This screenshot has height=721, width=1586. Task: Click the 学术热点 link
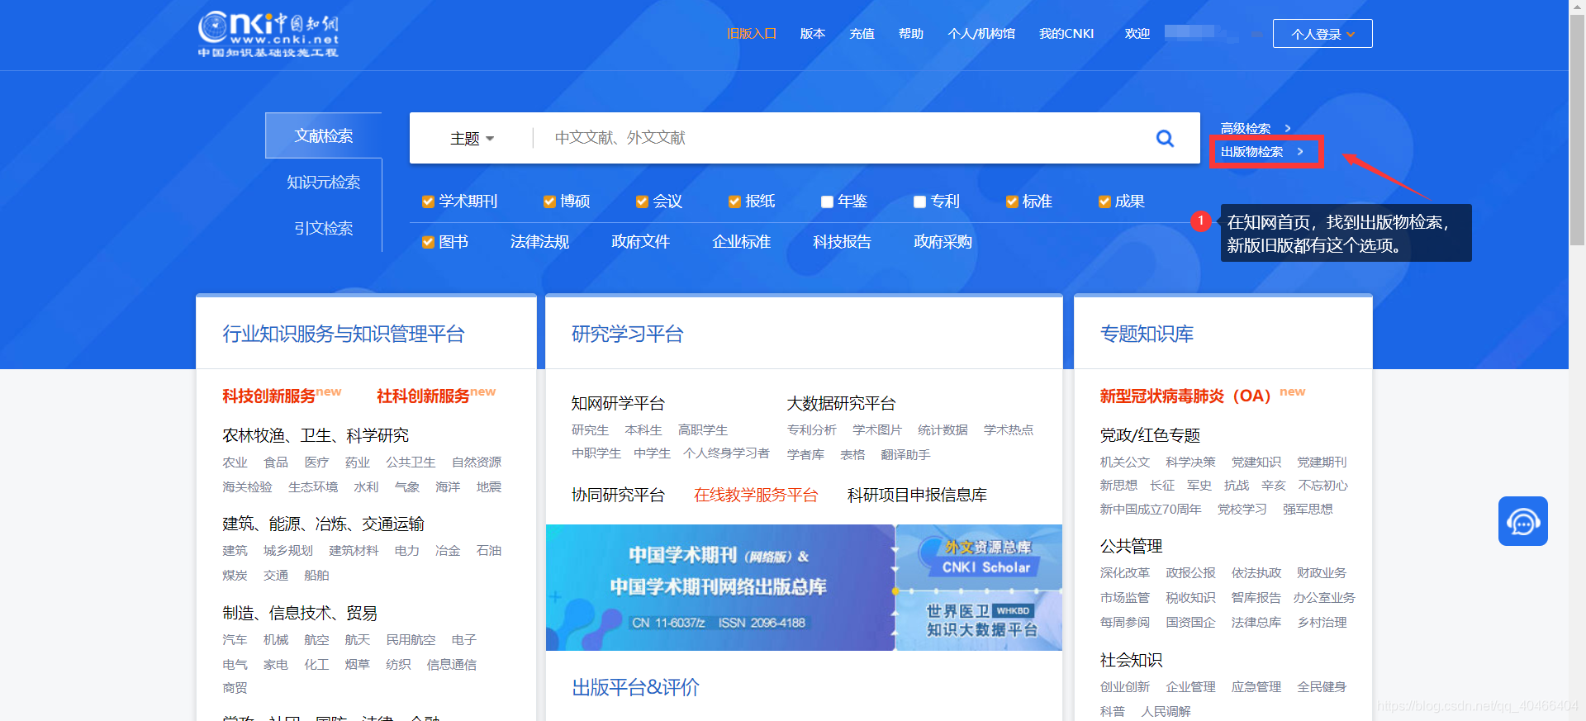pyautogui.click(x=1009, y=430)
